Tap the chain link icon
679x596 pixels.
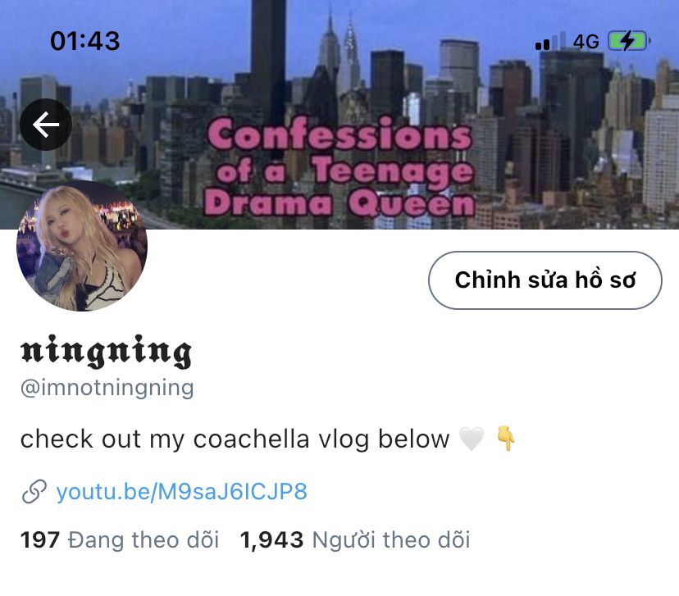34,492
